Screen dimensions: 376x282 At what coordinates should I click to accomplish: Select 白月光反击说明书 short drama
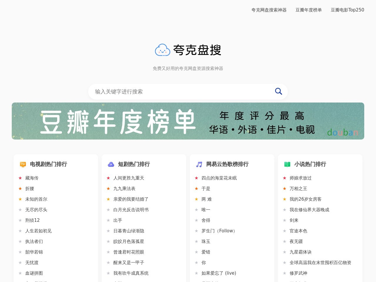point(131,210)
